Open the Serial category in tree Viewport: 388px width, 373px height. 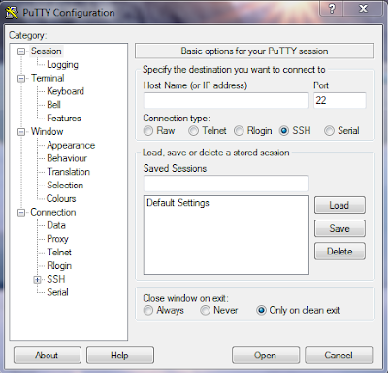click(x=57, y=292)
